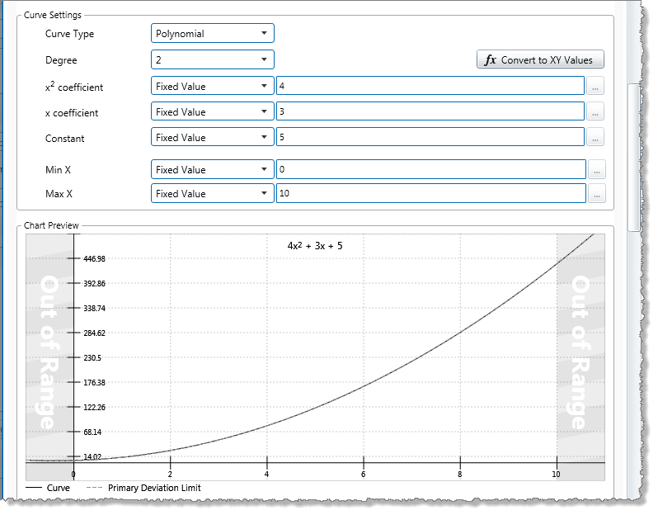Open Min X Fixed Value dropdown
658x515 pixels.
(213, 170)
